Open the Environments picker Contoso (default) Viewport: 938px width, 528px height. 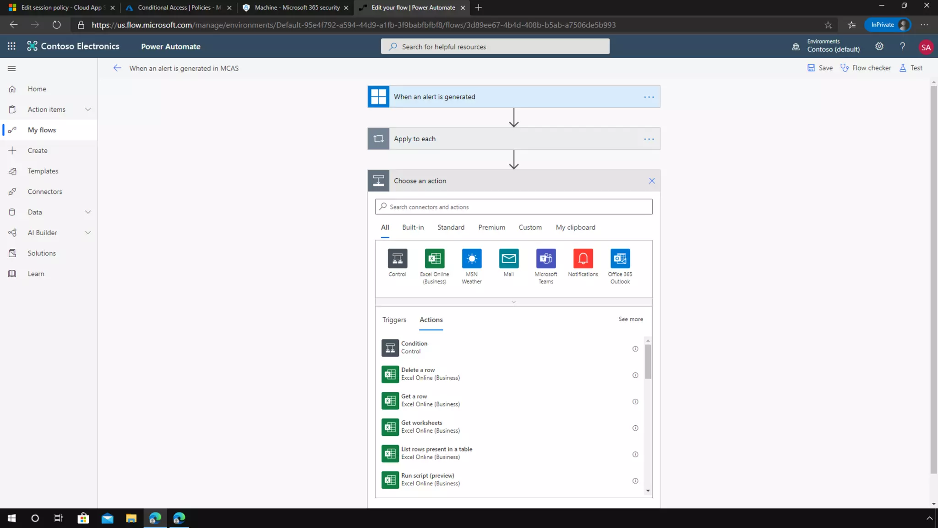(827, 46)
